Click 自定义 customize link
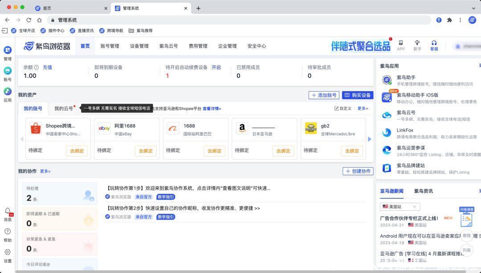Screen dimensions: 481x273 click(343, 108)
